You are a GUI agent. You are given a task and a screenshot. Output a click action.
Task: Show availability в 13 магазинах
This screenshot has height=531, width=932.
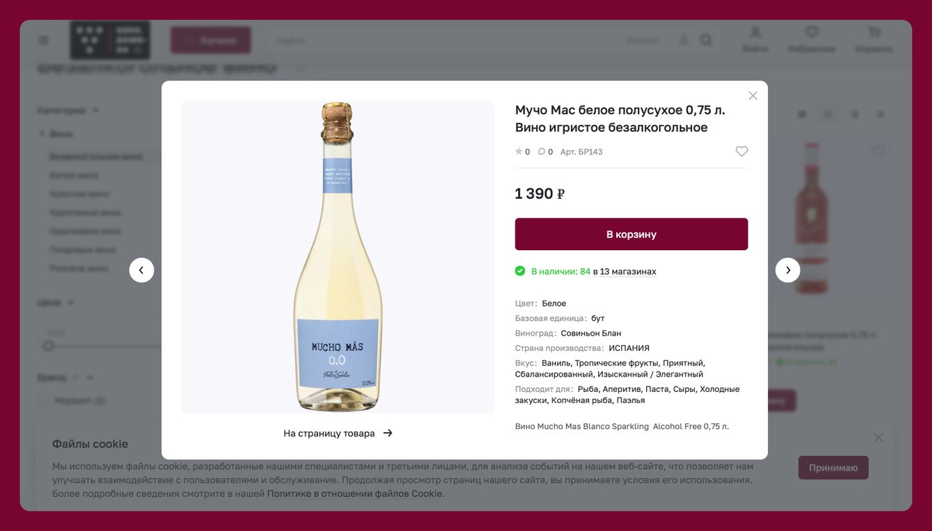625,272
